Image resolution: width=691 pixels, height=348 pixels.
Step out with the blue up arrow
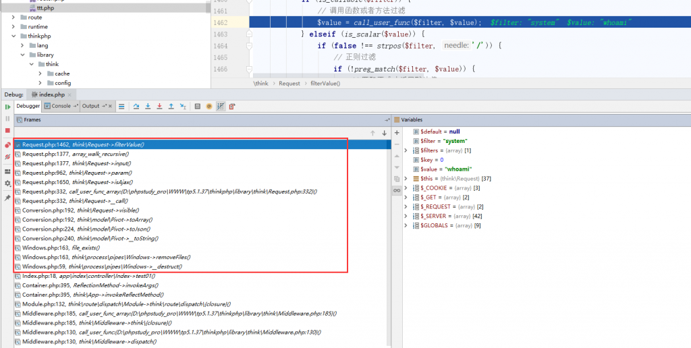171,106
